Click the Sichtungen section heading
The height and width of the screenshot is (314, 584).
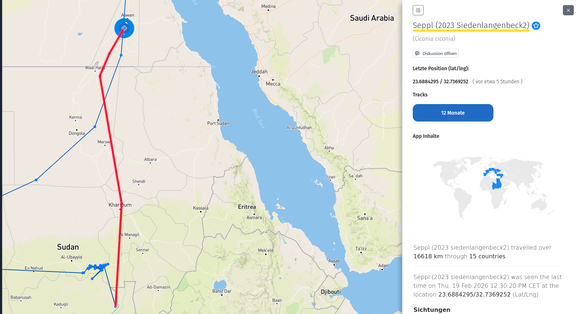point(432,310)
